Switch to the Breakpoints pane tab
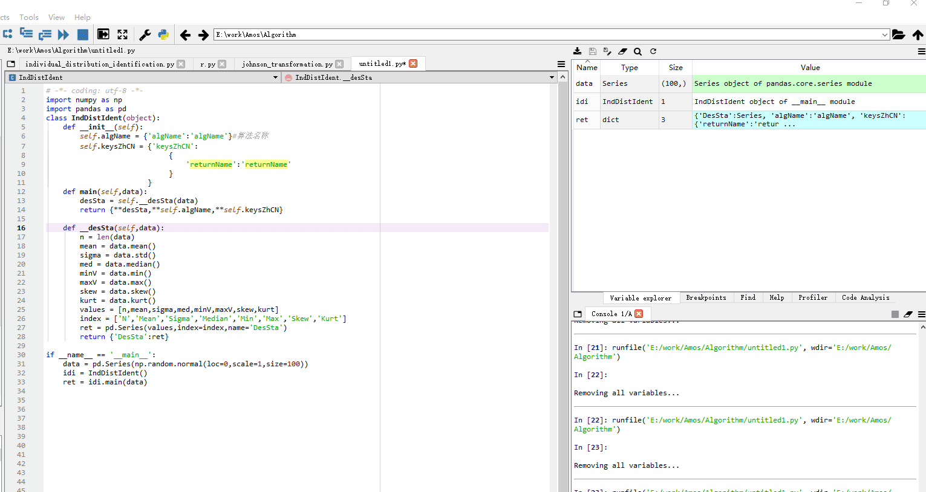This screenshot has height=492, width=926. pos(706,297)
